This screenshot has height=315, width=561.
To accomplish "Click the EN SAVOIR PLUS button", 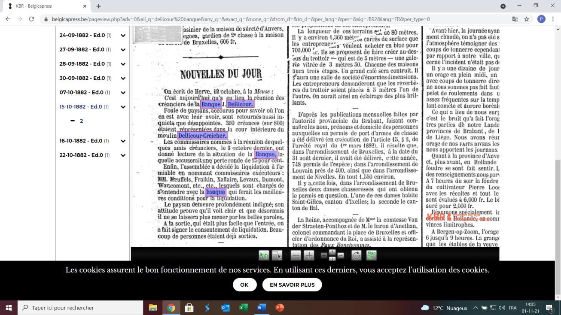I will pos(292,285).
